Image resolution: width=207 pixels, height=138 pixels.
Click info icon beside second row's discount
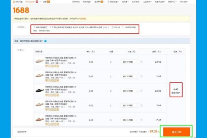[x=141, y=76]
